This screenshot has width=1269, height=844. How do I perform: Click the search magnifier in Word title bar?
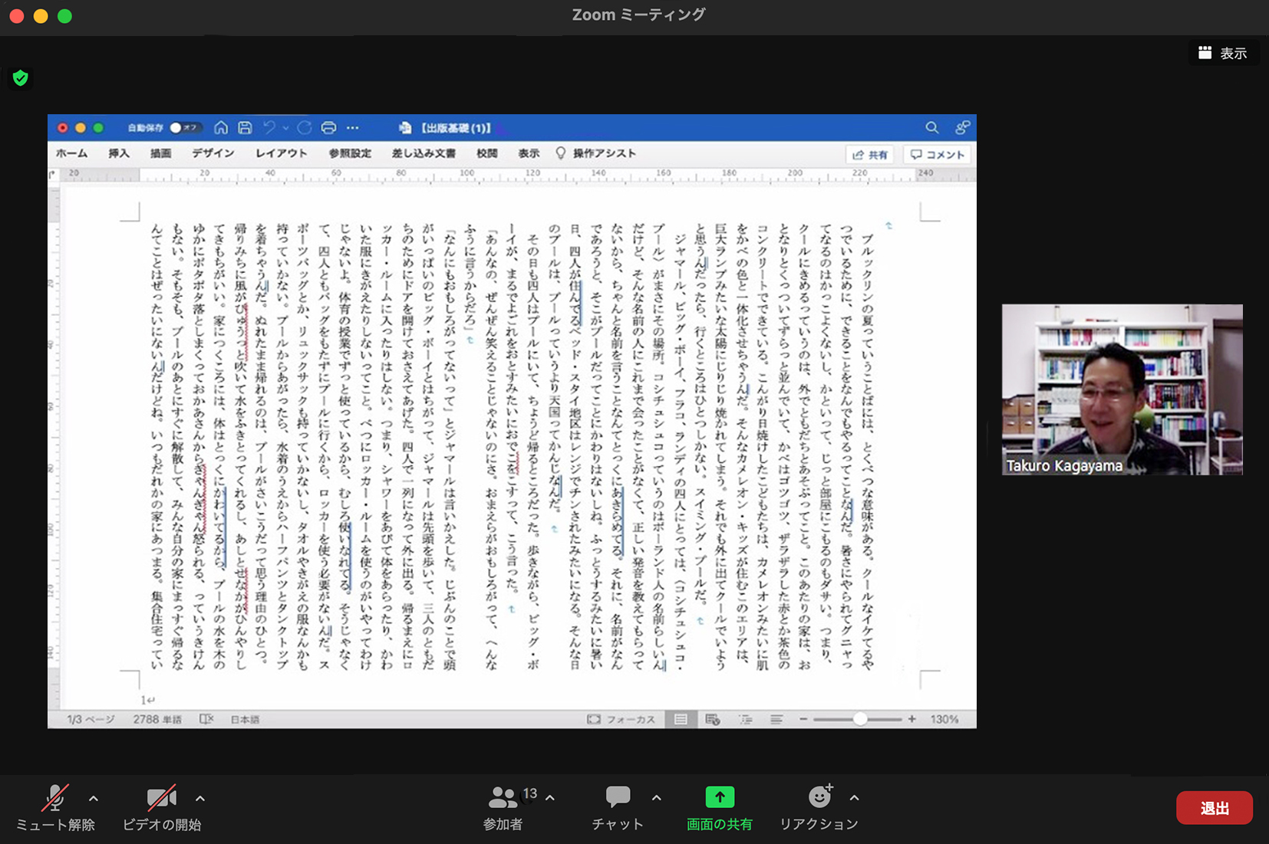tap(931, 127)
